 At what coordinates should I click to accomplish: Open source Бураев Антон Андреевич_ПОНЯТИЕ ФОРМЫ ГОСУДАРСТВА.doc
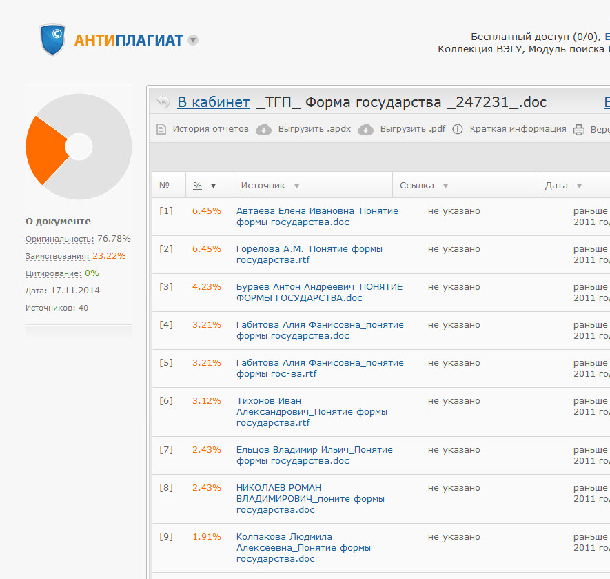319,292
